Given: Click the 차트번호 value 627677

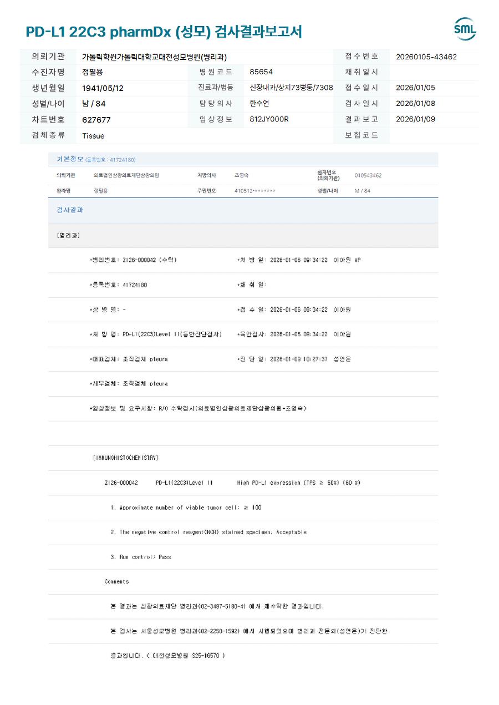Looking at the screenshot, I should pos(96,120).
